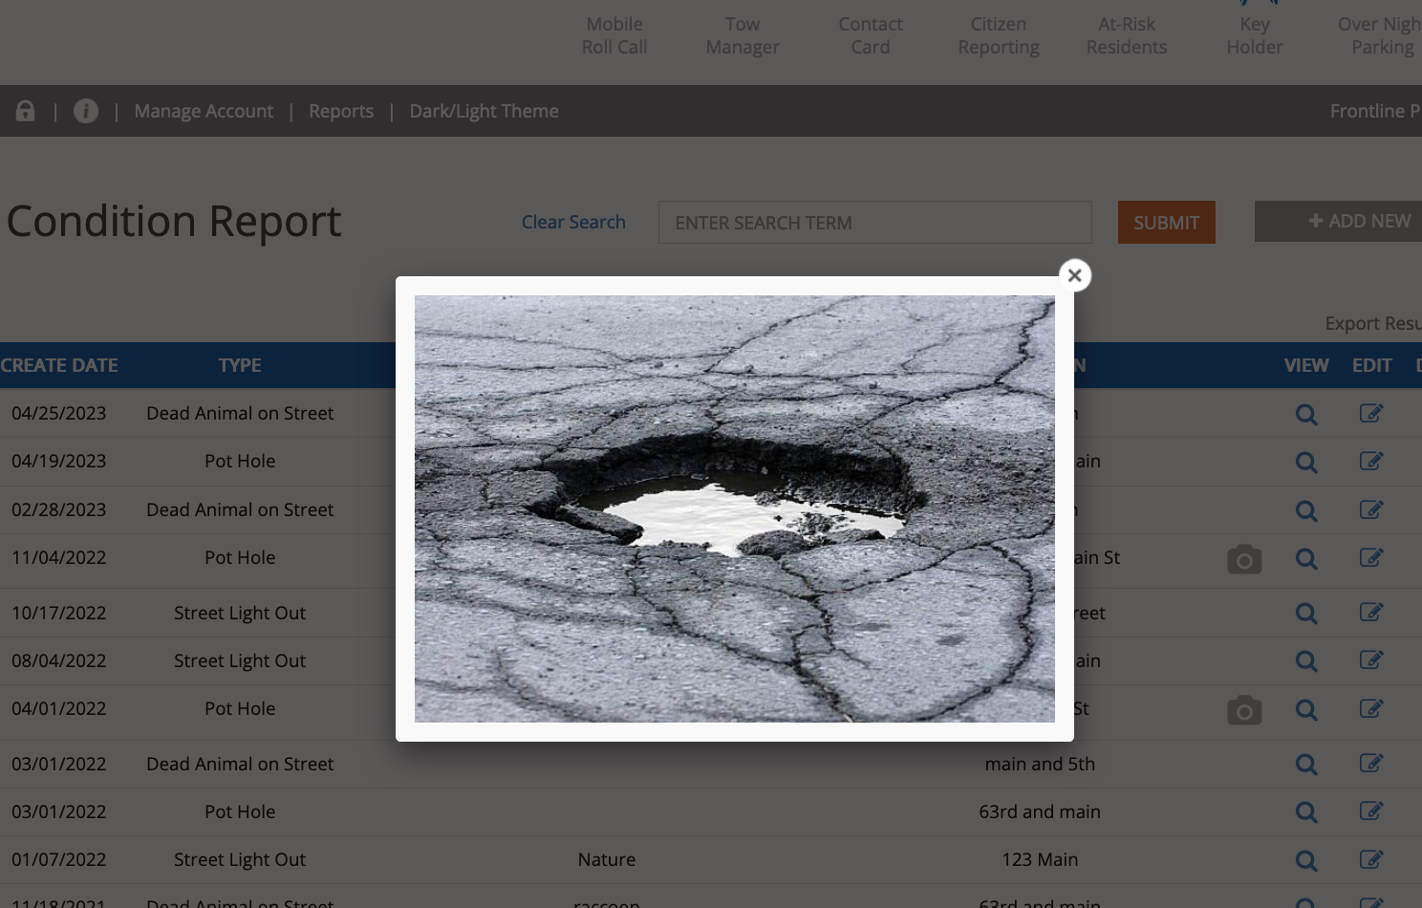The width and height of the screenshot is (1422, 908).
Task: Edit the 08/04/2022 Street Light Out report
Action: tap(1370, 660)
